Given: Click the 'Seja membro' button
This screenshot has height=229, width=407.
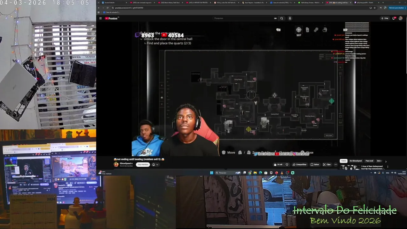Looking at the screenshot, I should tap(143, 164).
